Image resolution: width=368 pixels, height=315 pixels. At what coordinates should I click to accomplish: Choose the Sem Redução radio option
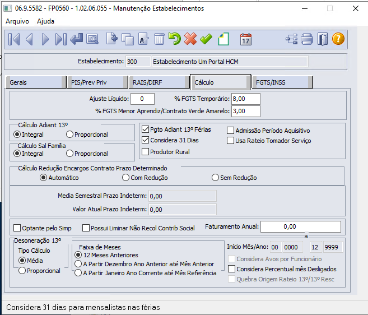click(x=215, y=178)
